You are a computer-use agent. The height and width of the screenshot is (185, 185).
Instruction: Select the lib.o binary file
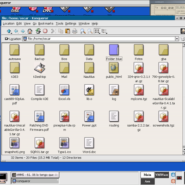(89, 92)
